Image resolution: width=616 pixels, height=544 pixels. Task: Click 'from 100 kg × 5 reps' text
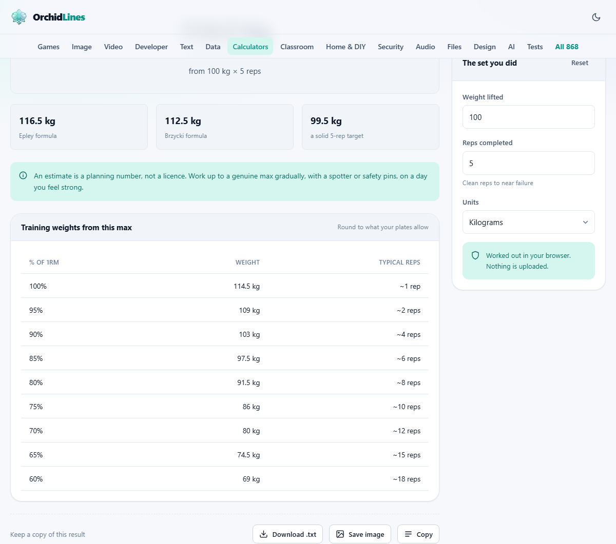[x=225, y=71]
